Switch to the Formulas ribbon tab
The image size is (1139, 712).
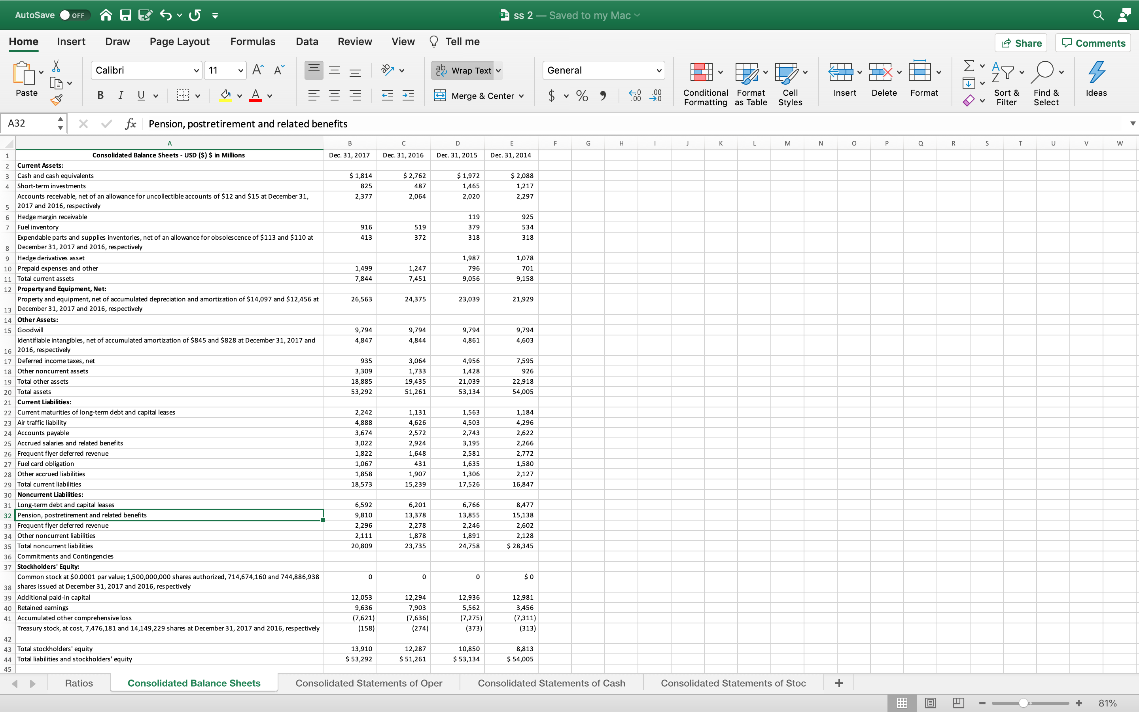click(x=252, y=42)
